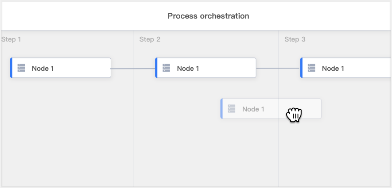Click the Step 2 column header
The height and width of the screenshot is (188, 392).
[x=150, y=39]
